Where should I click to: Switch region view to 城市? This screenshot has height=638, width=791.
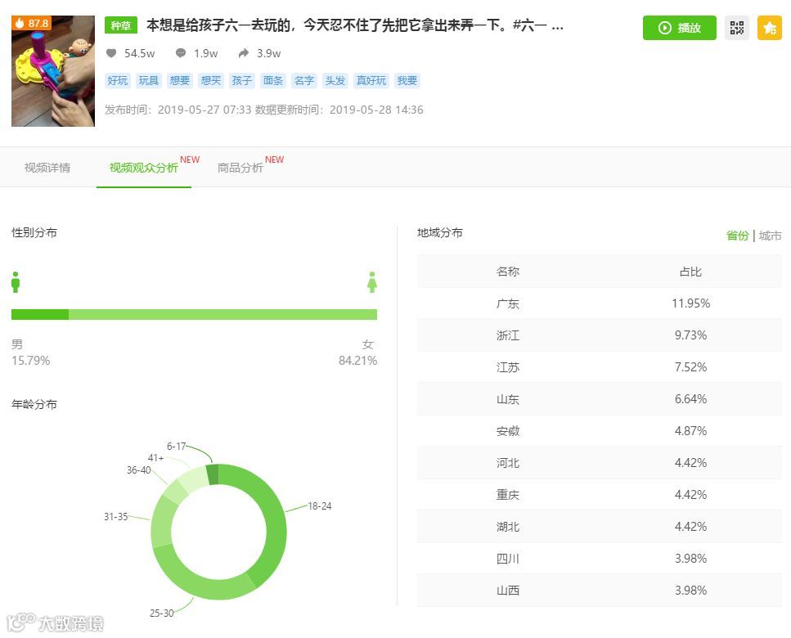tap(771, 236)
